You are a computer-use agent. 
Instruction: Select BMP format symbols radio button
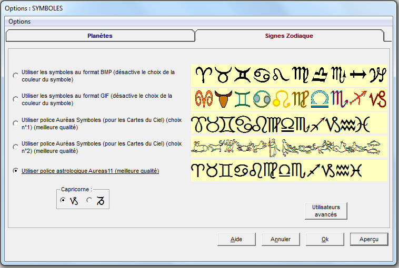(15, 76)
